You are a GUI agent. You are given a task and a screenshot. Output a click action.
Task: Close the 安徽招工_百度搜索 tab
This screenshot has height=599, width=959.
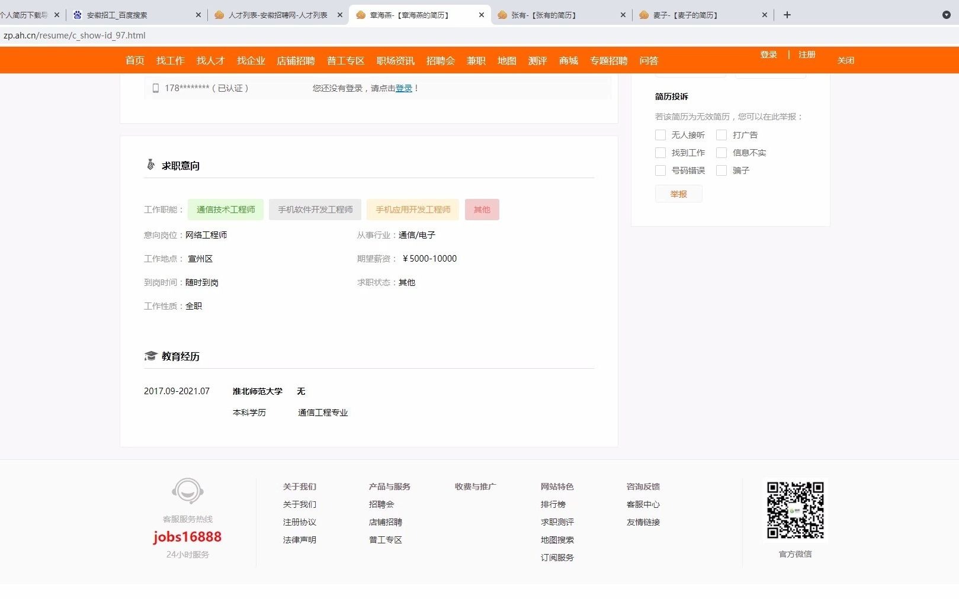(x=198, y=15)
